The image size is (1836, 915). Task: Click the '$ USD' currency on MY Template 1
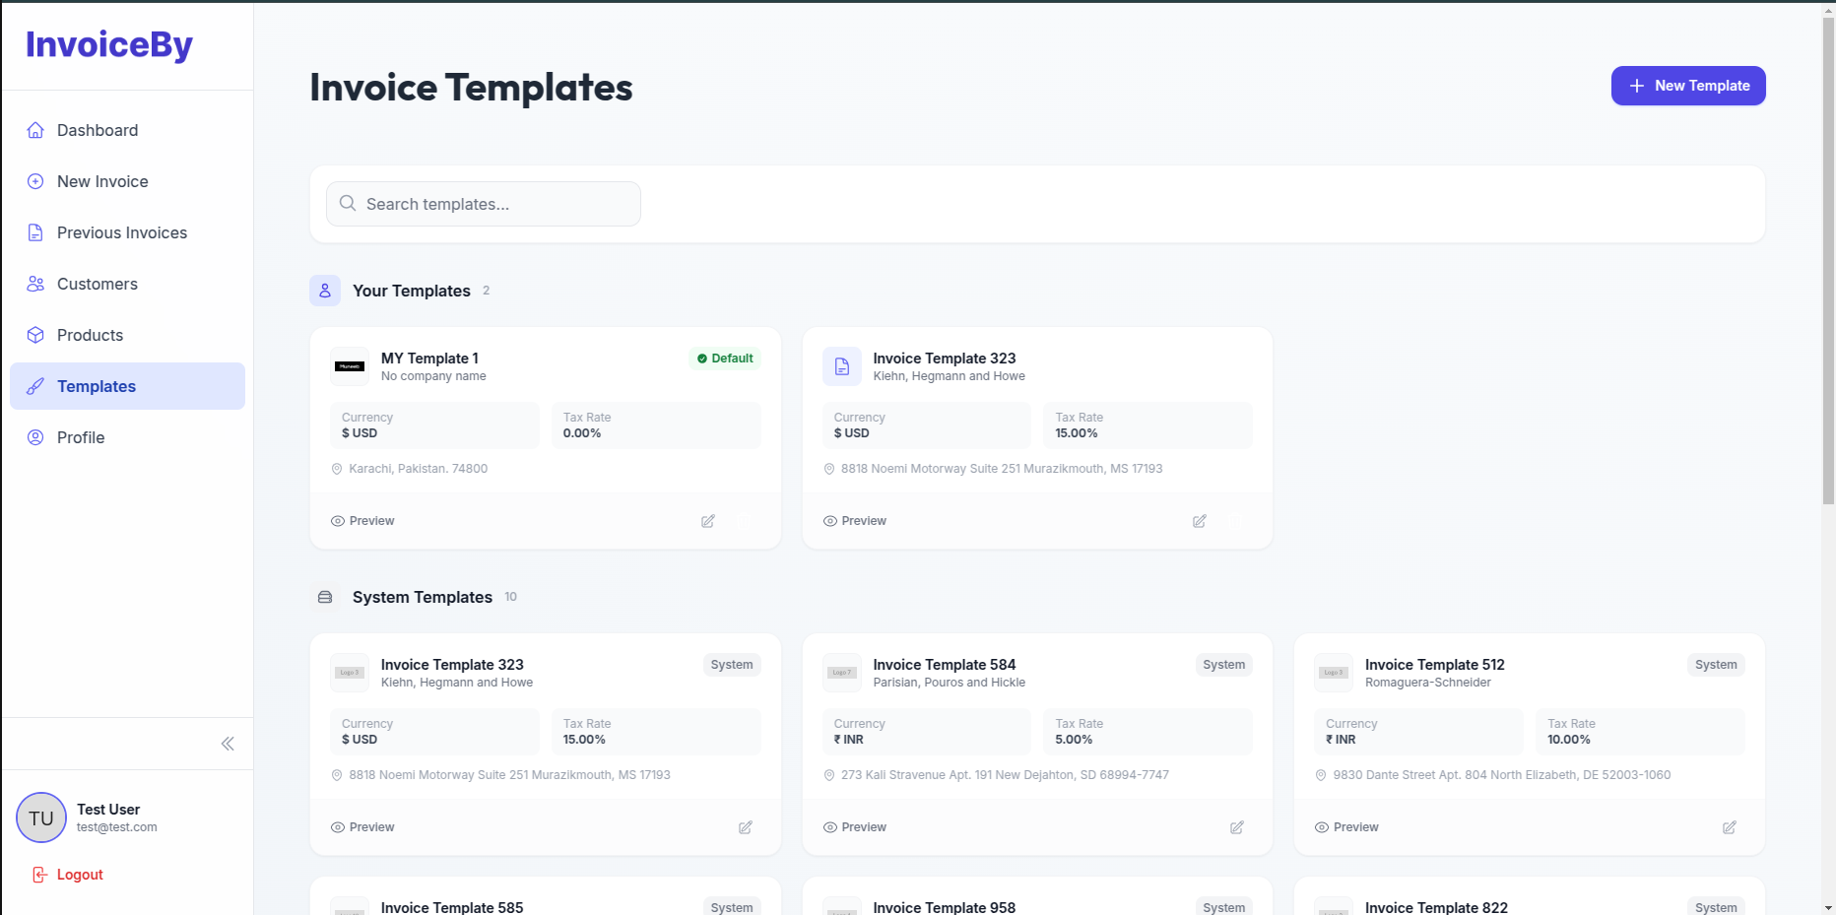pyautogui.click(x=360, y=433)
